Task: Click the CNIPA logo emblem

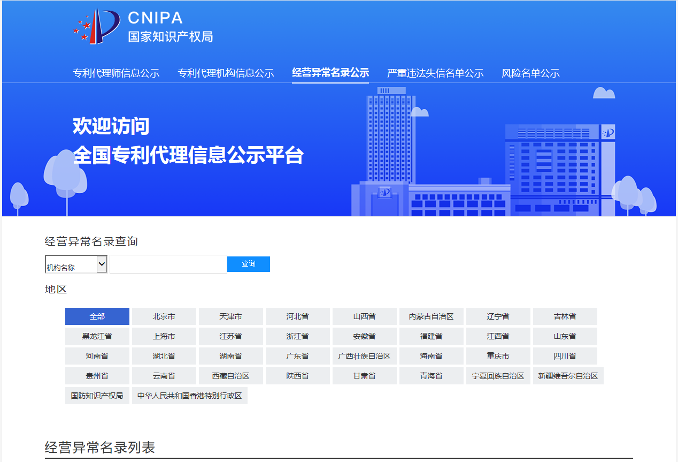Action: [x=96, y=27]
